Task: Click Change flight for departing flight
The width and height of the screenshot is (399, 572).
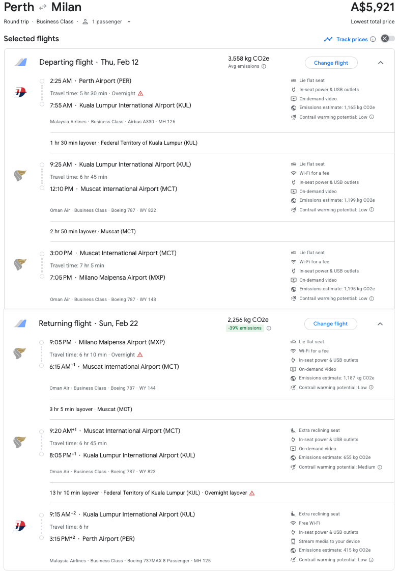Action: click(331, 63)
